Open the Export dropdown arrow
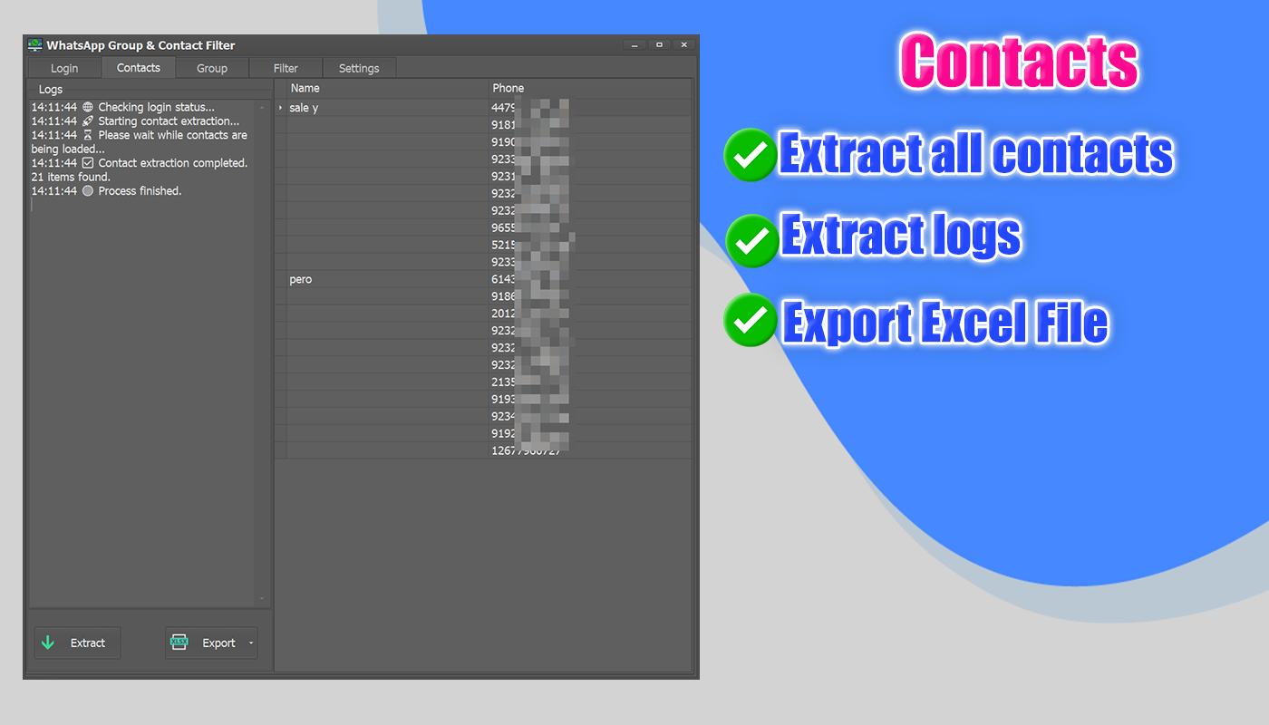The width and height of the screenshot is (1269, 725). 251,643
